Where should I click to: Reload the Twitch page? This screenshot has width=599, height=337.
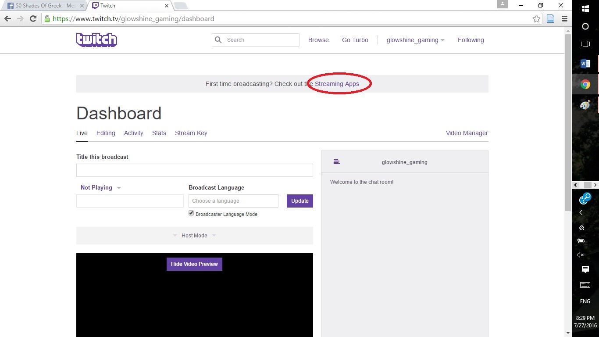[x=33, y=19]
